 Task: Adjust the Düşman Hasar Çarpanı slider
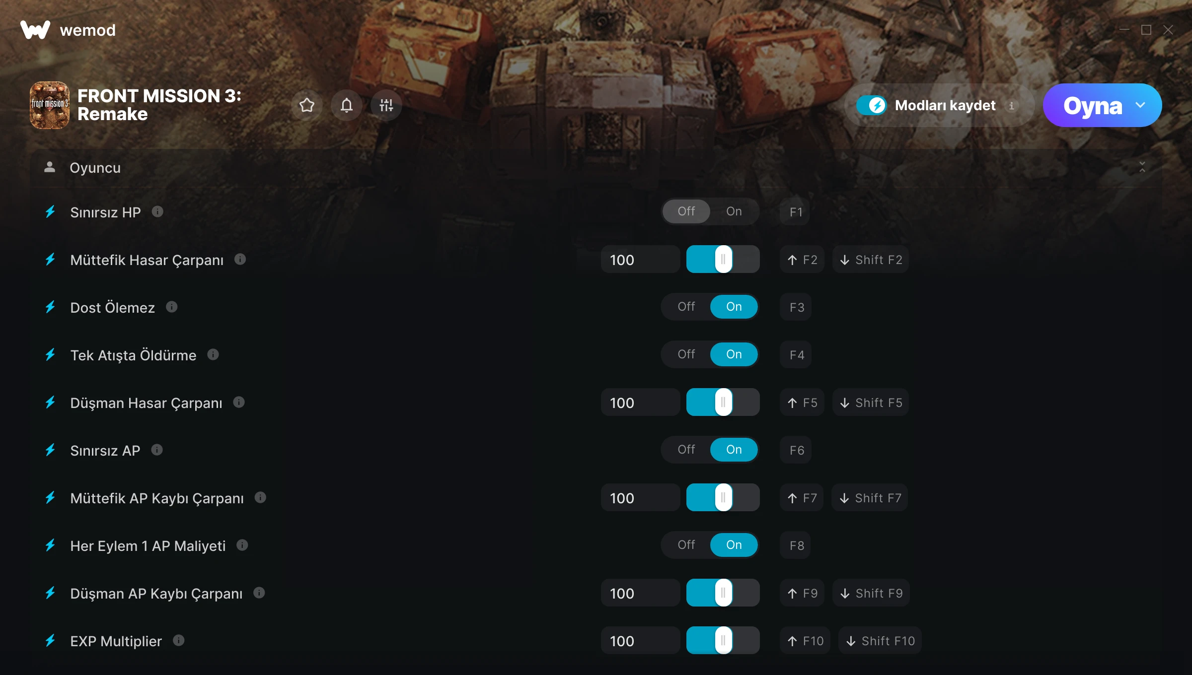[x=723, y=403]
